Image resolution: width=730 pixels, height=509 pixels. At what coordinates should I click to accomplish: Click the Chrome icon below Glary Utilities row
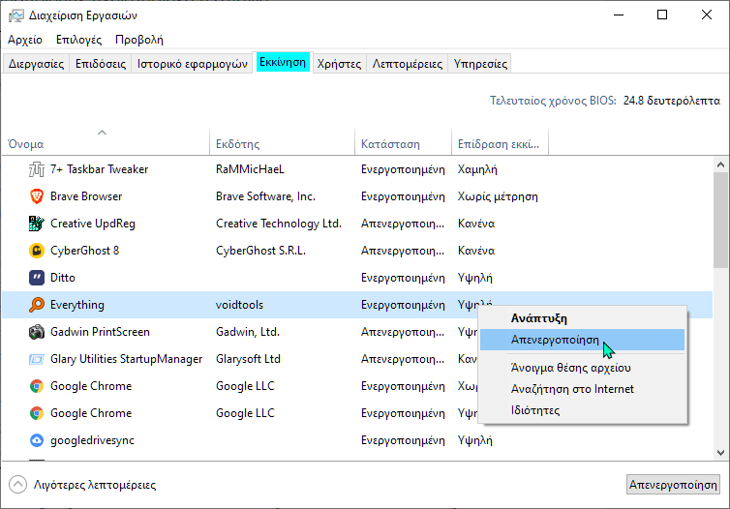pyautogui.click(x=37, y=386)
